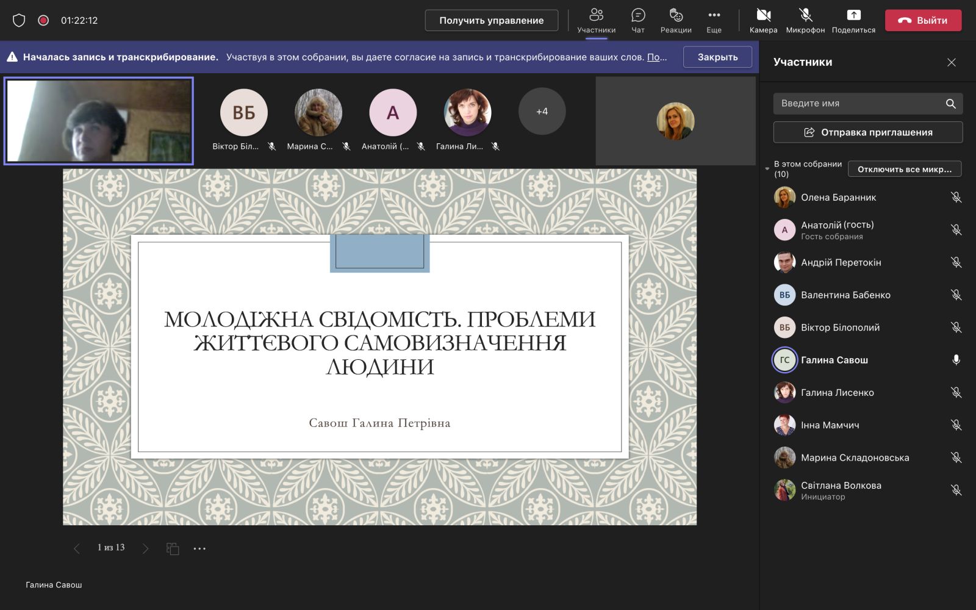Switch to the Участники tab
Viewport: 976px width, 610px height.
(596, 20)
